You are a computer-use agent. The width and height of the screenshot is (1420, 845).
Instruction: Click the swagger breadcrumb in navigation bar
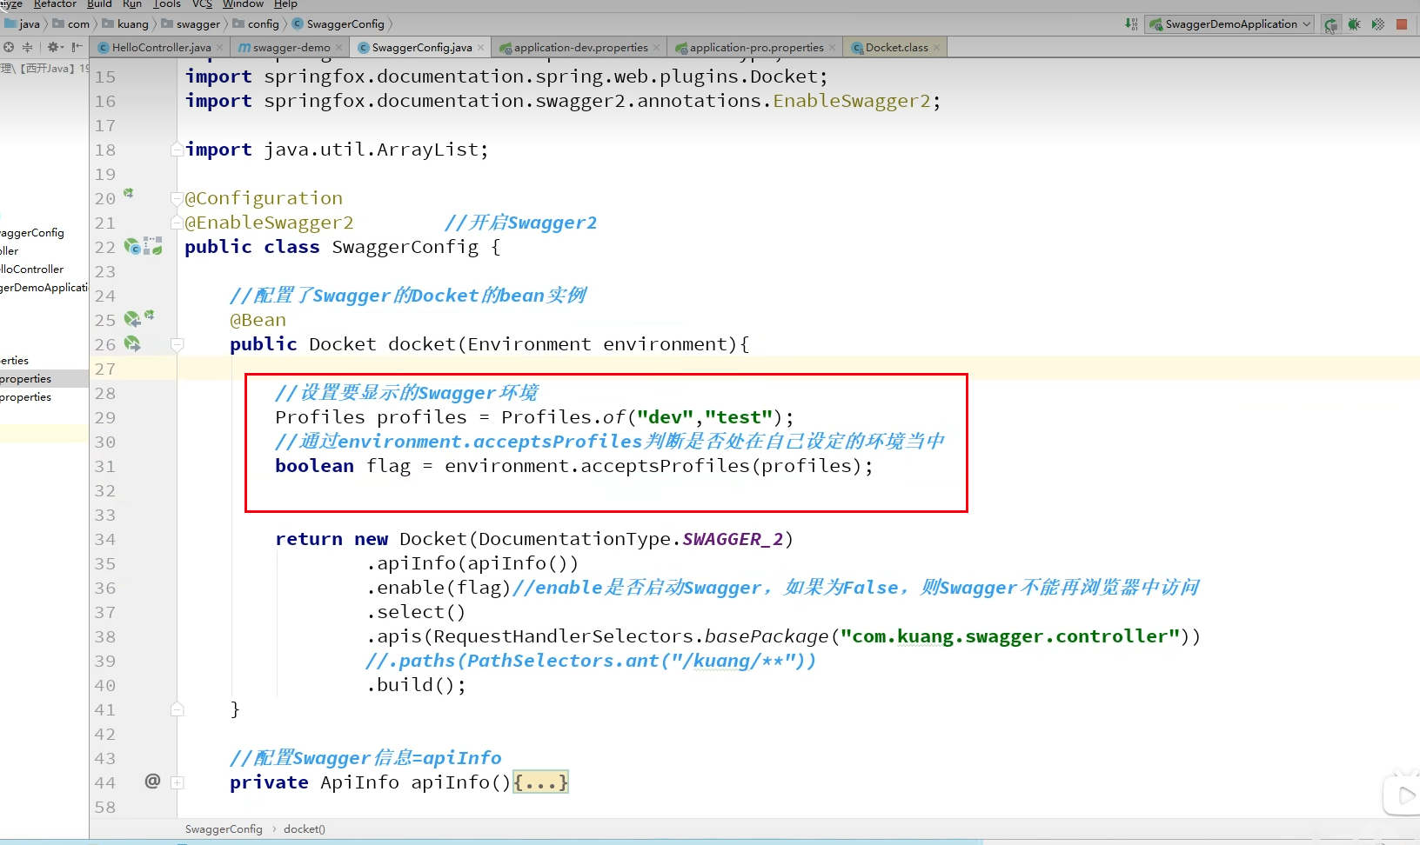(x=191, y=24)
